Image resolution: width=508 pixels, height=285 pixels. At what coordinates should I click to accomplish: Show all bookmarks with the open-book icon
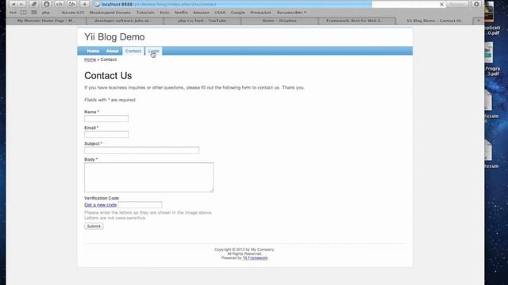point(24,13)
